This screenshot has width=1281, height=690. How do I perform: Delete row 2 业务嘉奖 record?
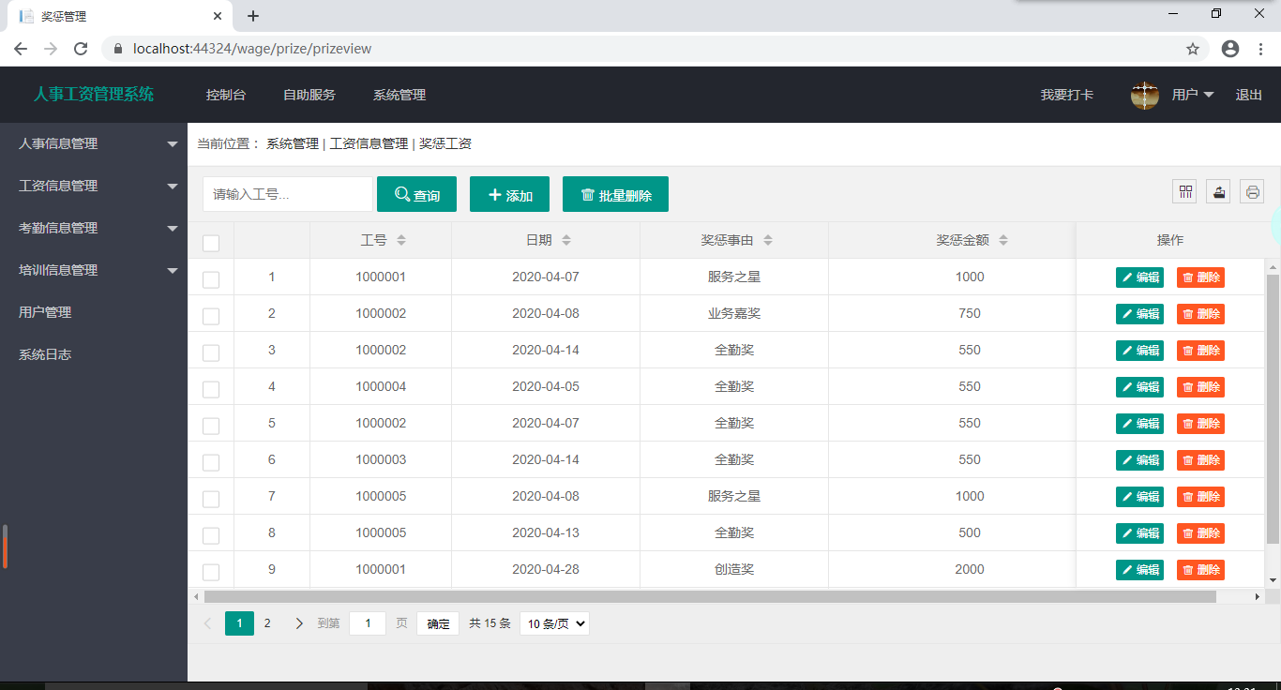tap(1200, 314)
